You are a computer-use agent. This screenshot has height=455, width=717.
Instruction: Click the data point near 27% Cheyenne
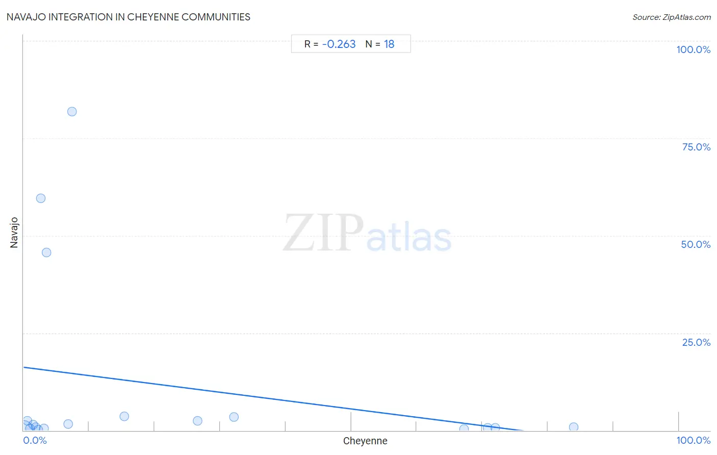click(198, 421)
